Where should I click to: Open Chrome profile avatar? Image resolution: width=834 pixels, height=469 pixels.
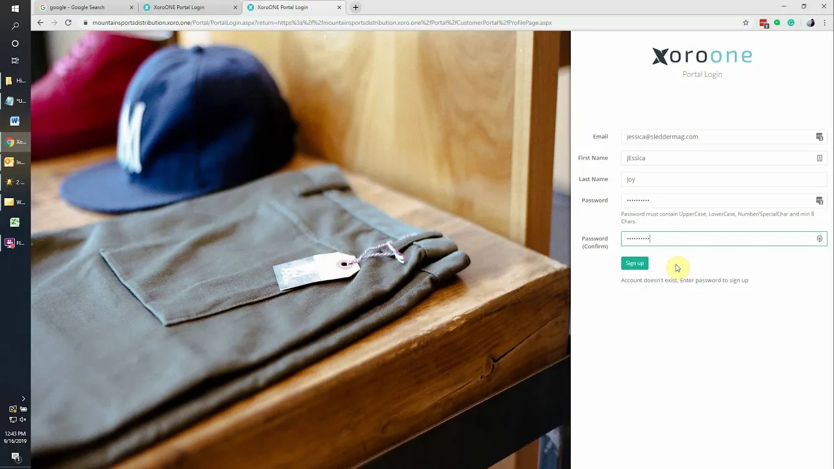point(811,22)
